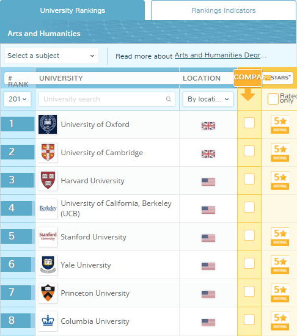Viewport: 297px width, 336px height.
Task: Open the University of California, Berkeley link
Action: click(x=116, y=208)
